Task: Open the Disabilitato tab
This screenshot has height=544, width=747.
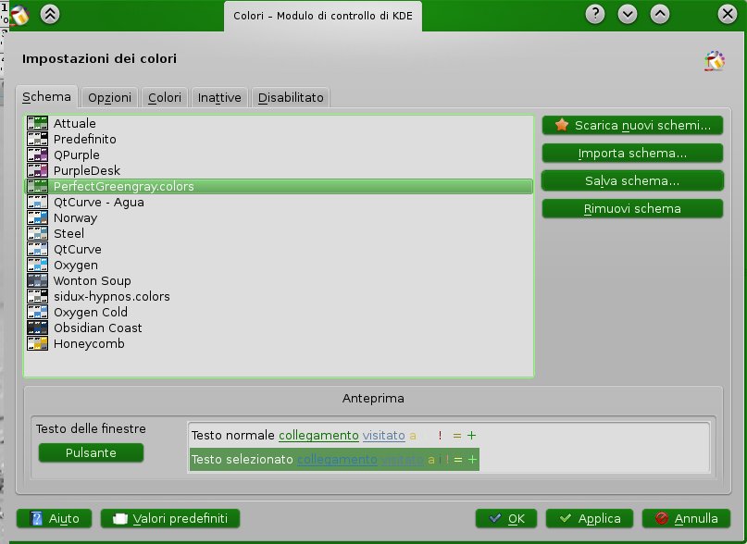Action: pos(291,98)
